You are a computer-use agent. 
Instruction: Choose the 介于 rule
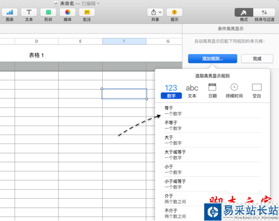click(213, 199)
